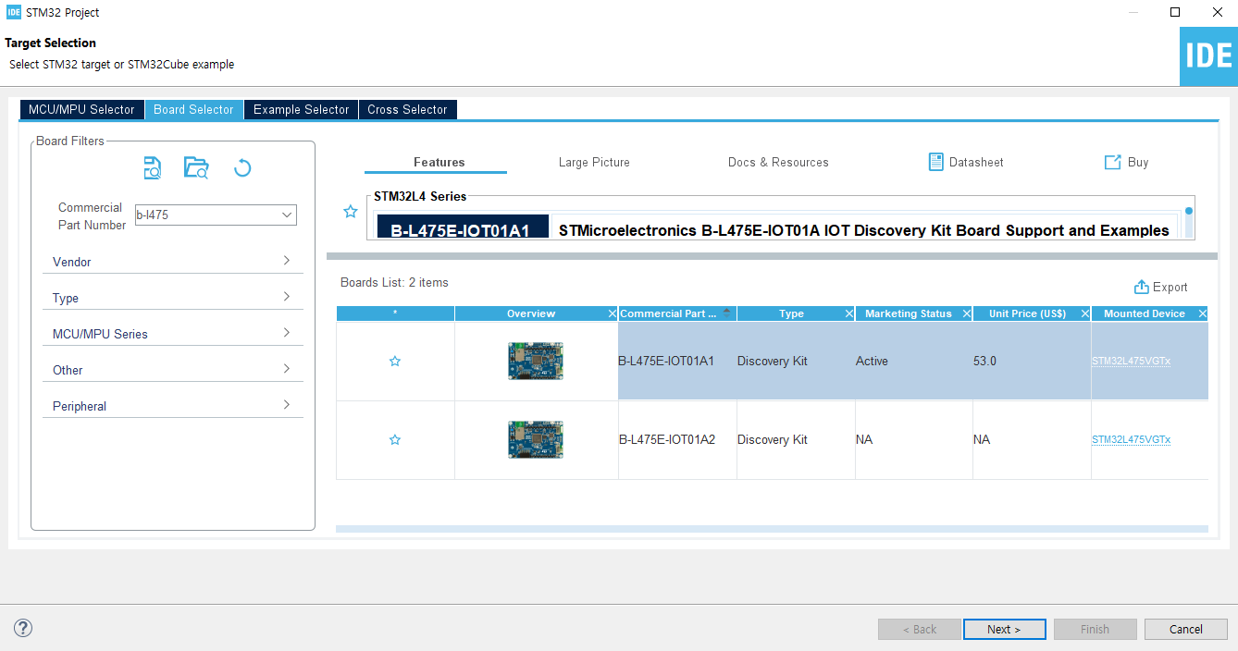Image resolution: width=1238 pixels, height=651 pixels.
Task: Expand the Type filter
Action: 172,298
